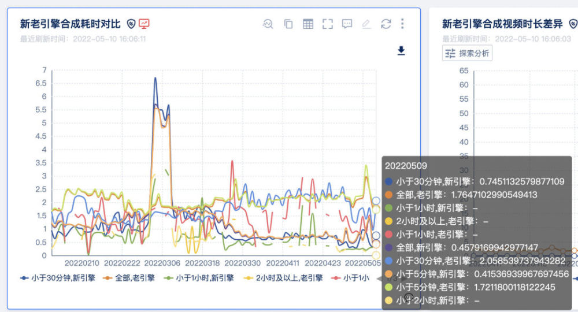Click tooltip date 20220509
This screenshot has width=578, height=312.
click(x=406, y=166)
